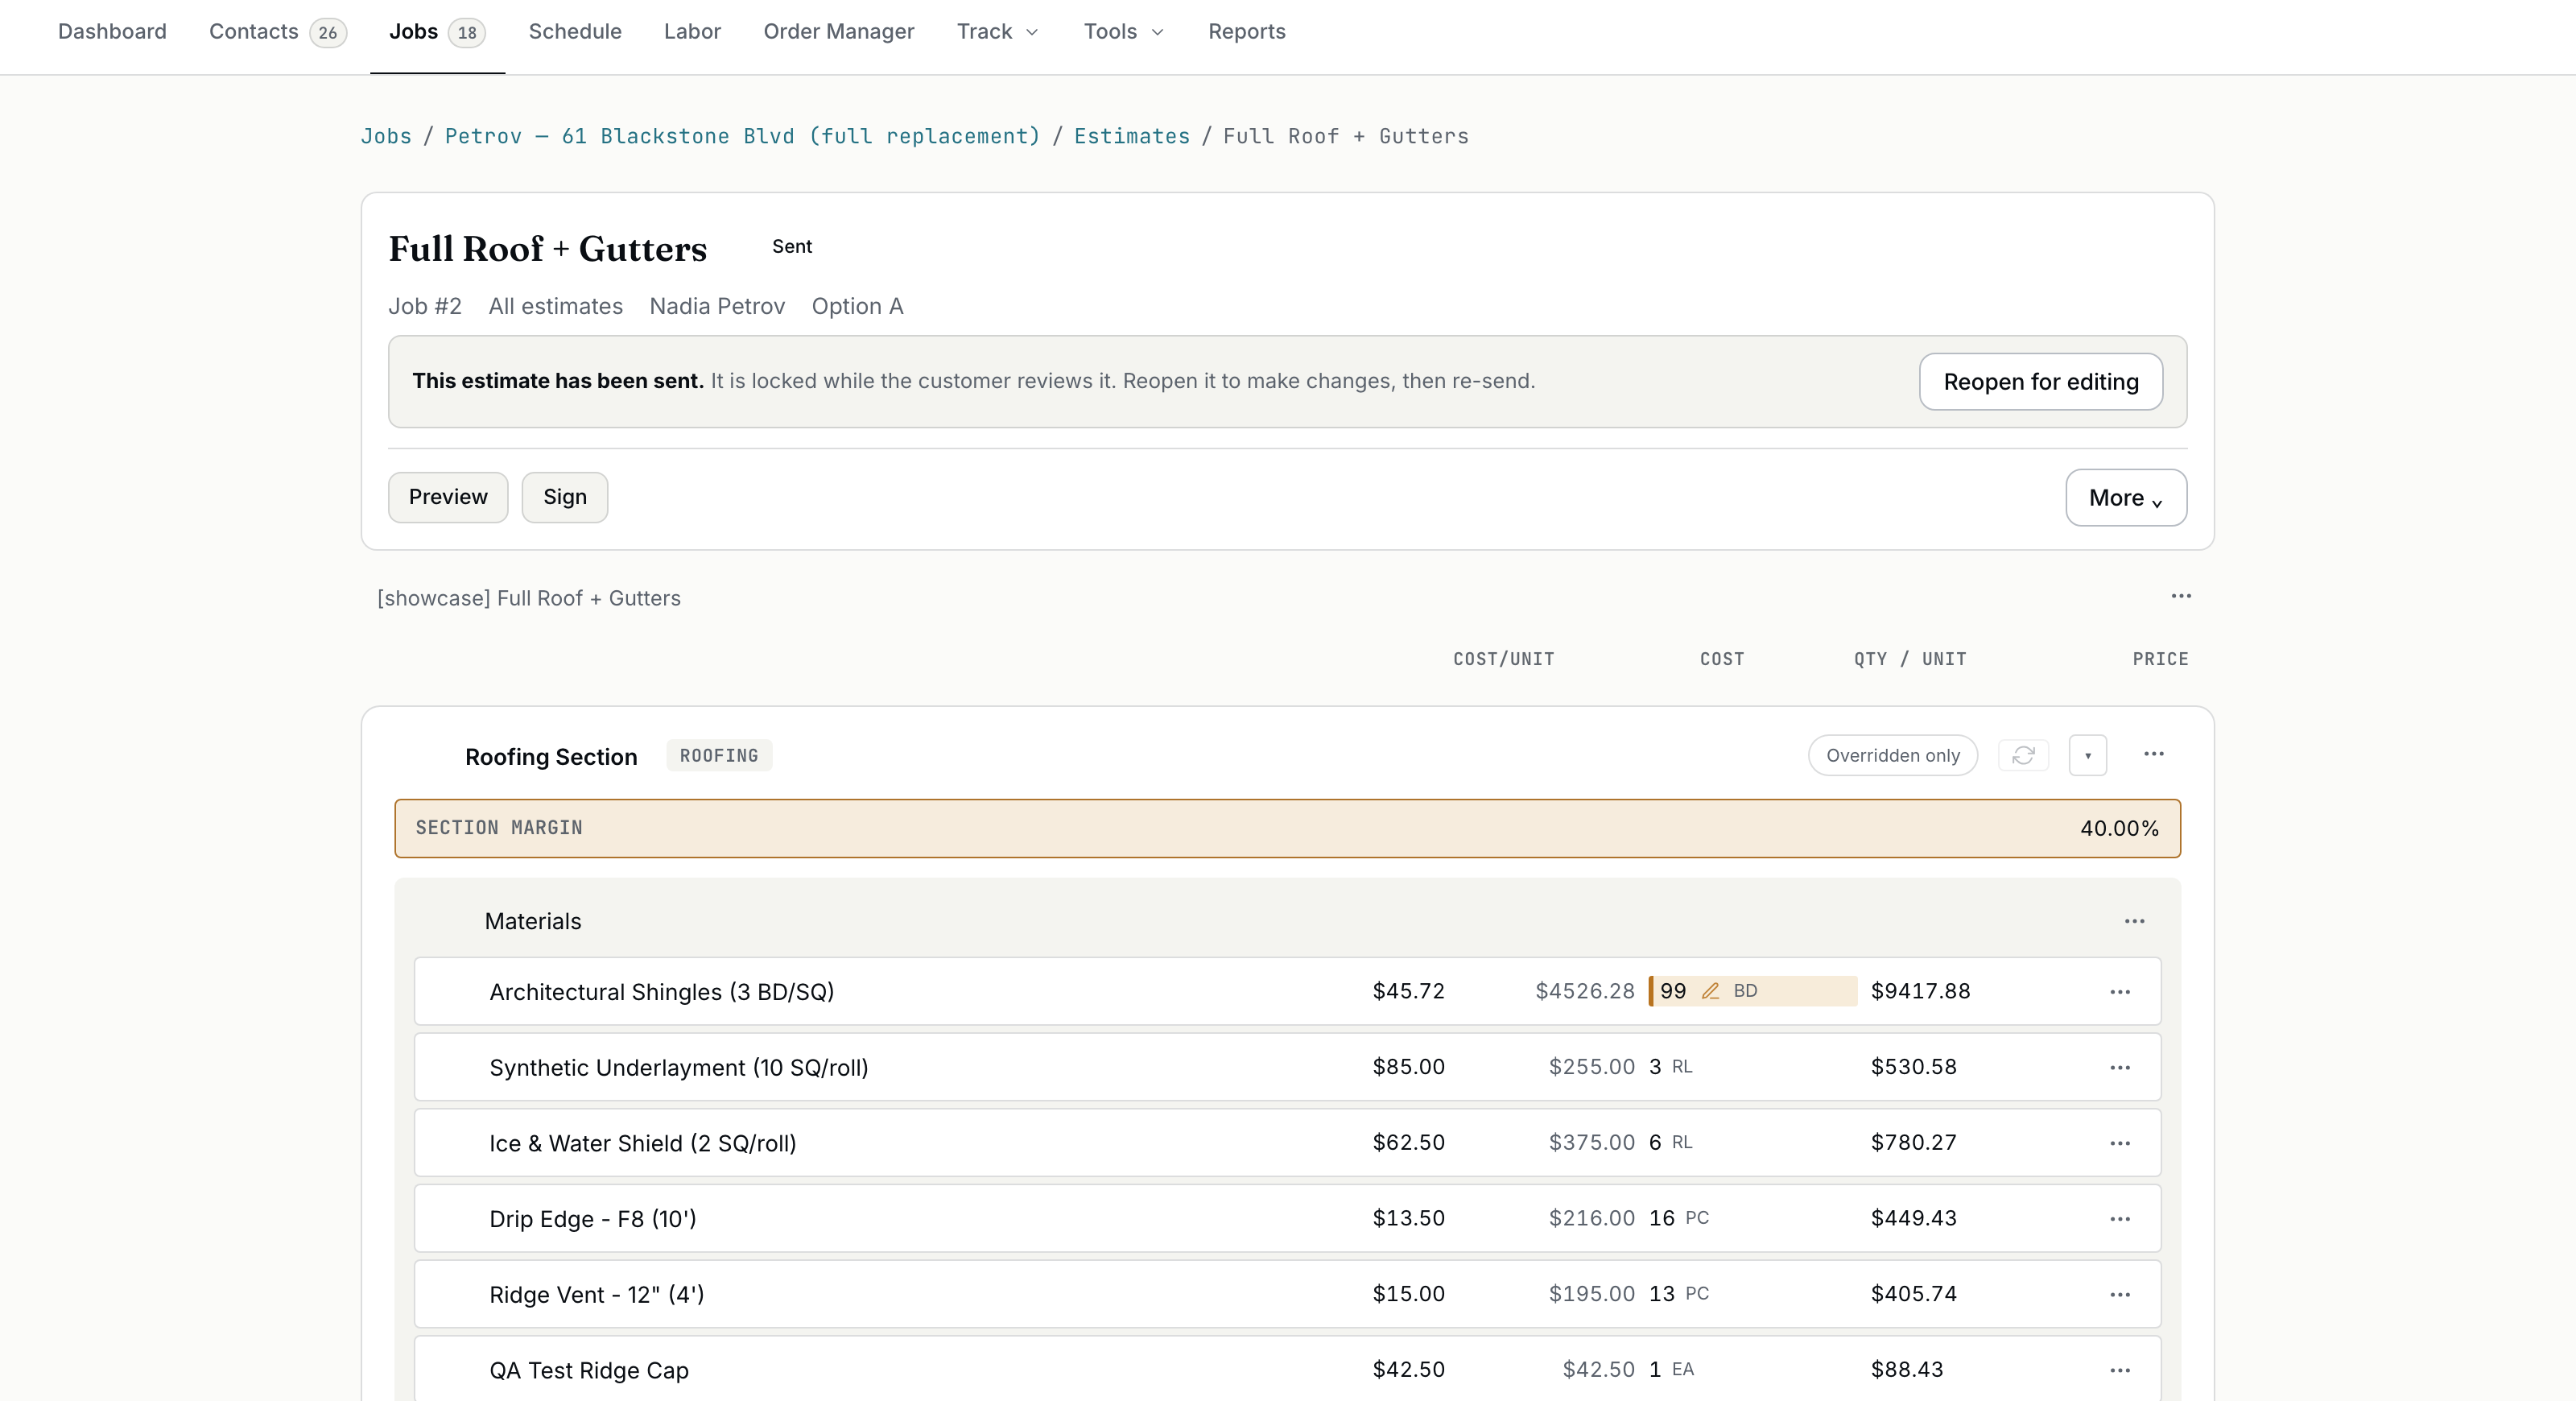
Task: Click the QTY / UNIT column header
Action: click(1910, 659)
